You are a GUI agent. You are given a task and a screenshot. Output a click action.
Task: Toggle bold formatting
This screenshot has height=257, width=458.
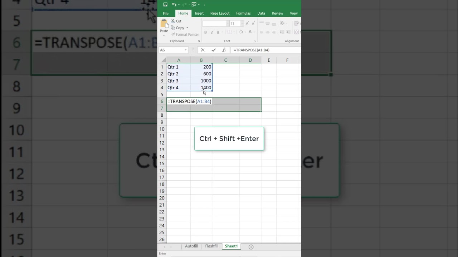coord(205,32)
